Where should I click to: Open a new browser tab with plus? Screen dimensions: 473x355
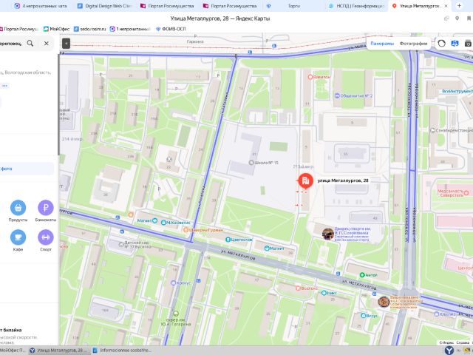tap(459, 6)
